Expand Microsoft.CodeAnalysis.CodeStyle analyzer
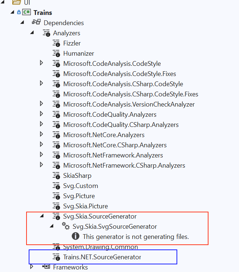The height and width of the screenshot is (272, 239). 41,63
